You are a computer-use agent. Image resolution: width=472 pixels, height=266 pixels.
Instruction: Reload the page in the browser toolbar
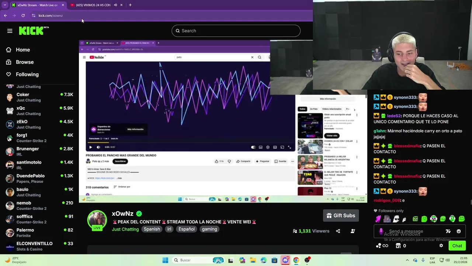pos(23,16)
